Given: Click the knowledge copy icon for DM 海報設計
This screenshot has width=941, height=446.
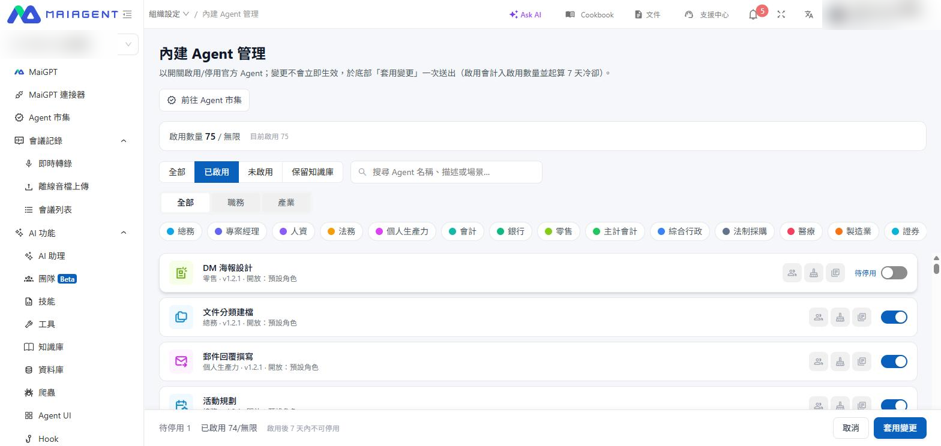Looking at the screenshot, I should pos(835,273).
